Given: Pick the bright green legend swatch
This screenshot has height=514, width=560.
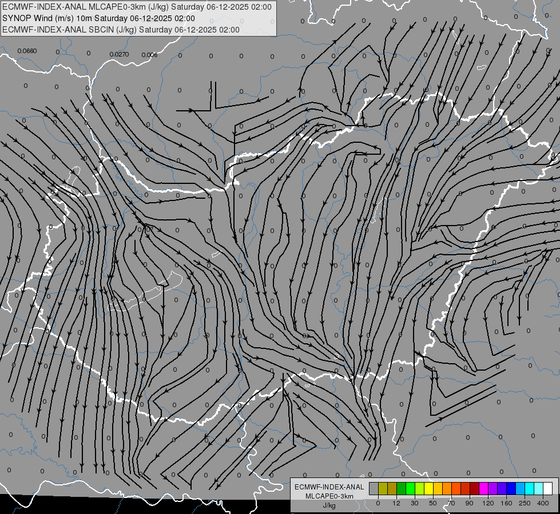Looking at the screenshot, I should point(410,488).
